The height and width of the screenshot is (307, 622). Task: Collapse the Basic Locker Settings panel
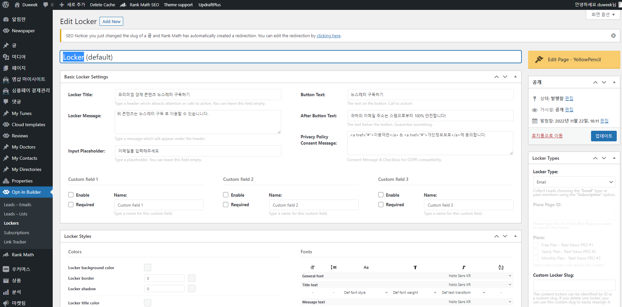pyautogui.click(x=515, y=77)
